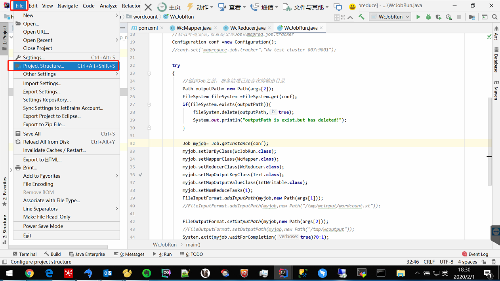
Task: Open the Java Enterprise tool window
Action: pyautogui.click(x=87, y=254)
